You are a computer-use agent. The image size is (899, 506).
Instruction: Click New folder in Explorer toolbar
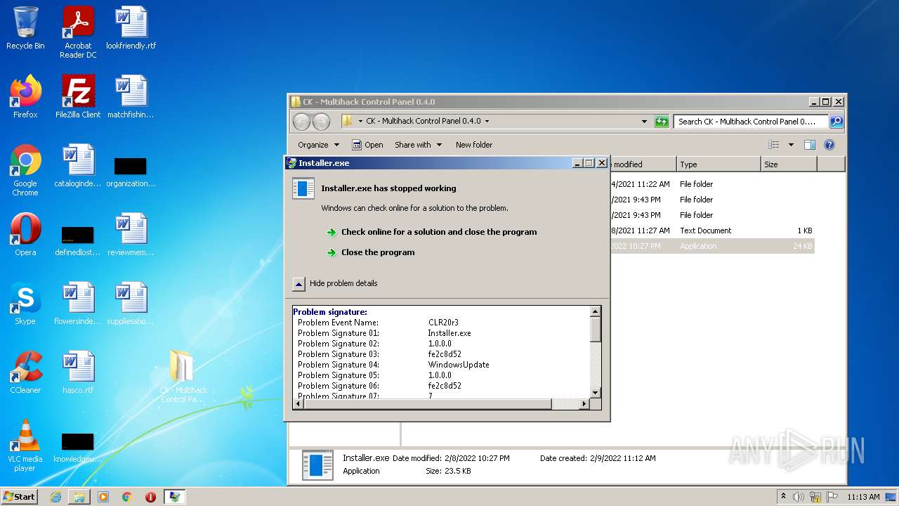[x=474, y=145]
